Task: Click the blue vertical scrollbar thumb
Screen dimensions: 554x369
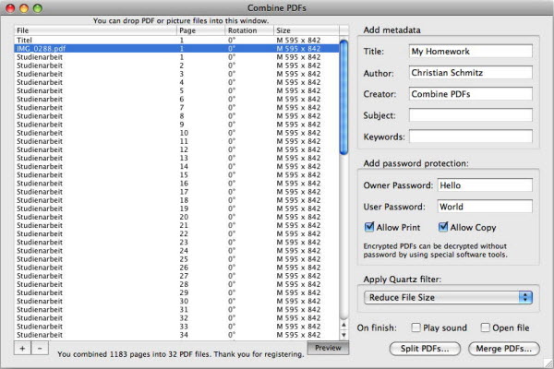Action: 343,97
